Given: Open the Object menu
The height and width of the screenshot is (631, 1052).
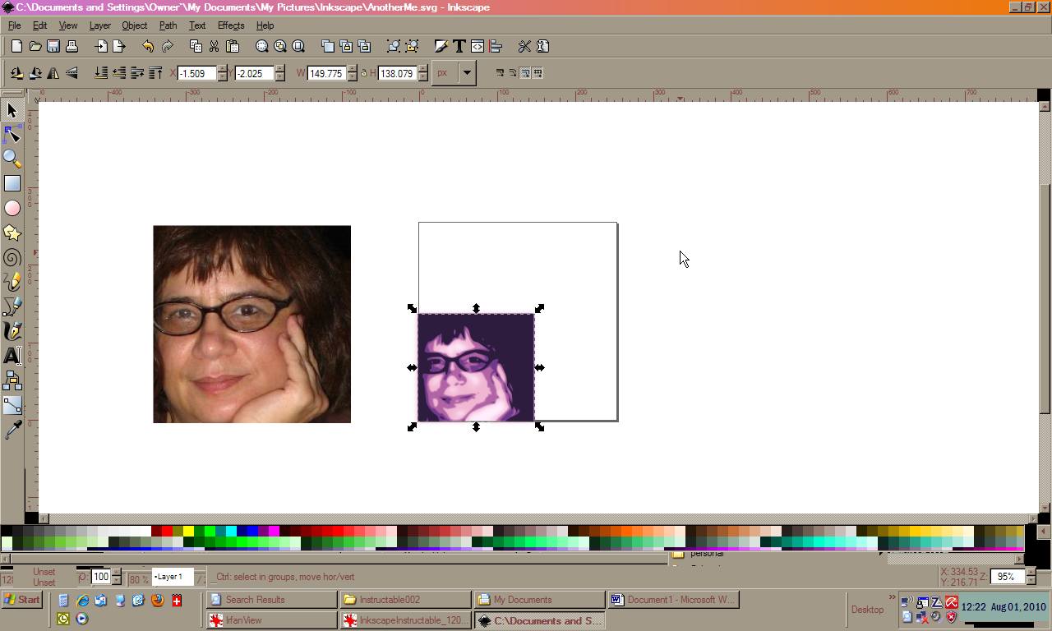Looking at the screenshot, I should (x=134, y=25).
